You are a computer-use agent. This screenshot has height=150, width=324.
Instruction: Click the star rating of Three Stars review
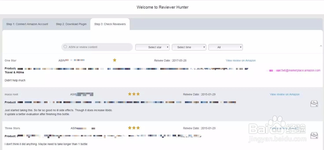[x=134, y=128]
